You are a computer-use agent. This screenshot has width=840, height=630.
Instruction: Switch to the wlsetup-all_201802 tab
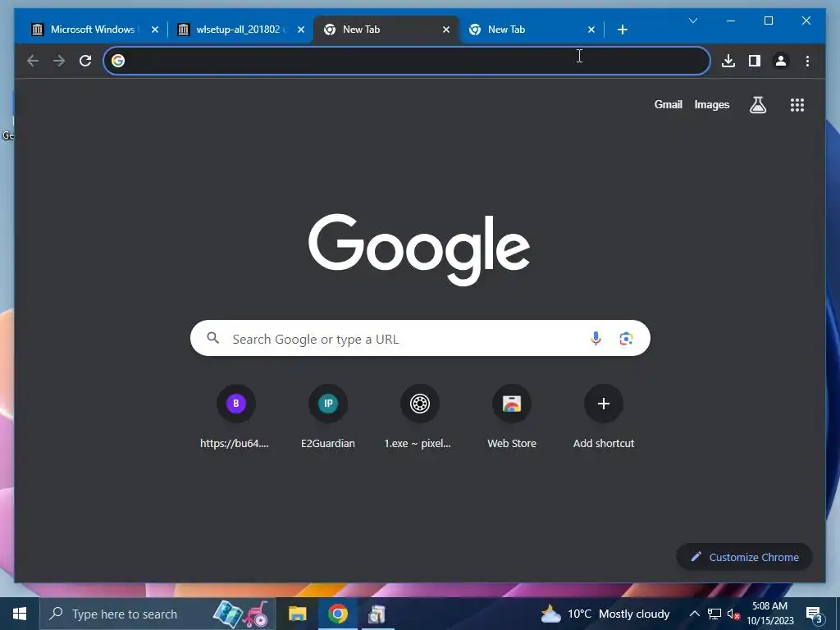[240, 30]
